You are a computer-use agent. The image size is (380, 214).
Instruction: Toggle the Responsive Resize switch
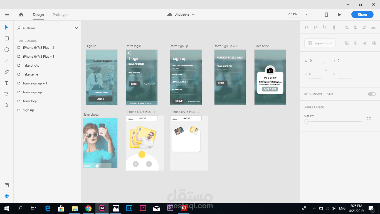(372, 94)
